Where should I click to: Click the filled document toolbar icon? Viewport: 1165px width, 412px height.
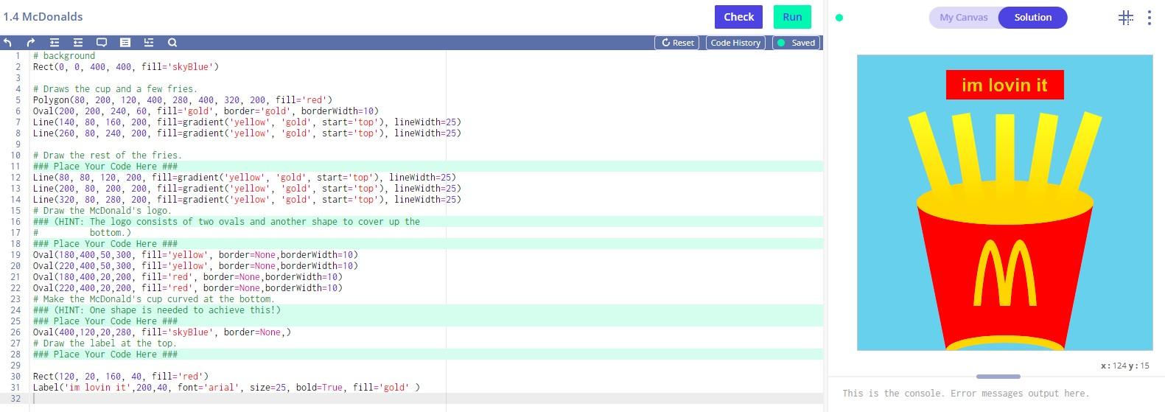coord(125,43)
